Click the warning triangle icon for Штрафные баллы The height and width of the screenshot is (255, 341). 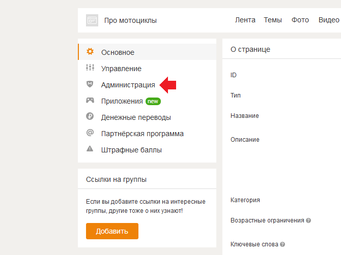(90, 149)
